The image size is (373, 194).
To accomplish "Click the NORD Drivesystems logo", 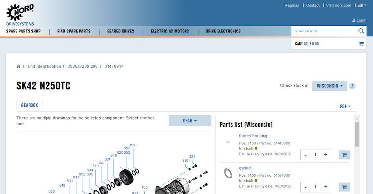I will pyautogui.click(x=20, y=15).
